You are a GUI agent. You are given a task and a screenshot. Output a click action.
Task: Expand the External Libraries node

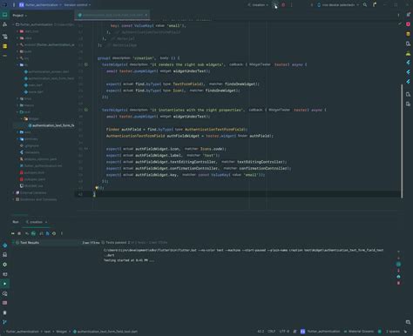click(x=14, y=192)
